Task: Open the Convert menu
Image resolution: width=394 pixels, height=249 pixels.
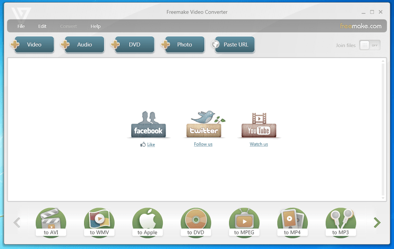Action: (68, 26)
